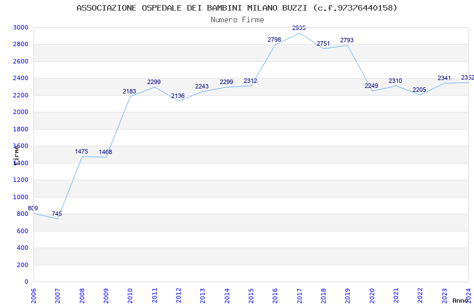Viewport: 474px width, 306px height.
Task: Click the 2015 x-axis year label
Action: [251, 296]
